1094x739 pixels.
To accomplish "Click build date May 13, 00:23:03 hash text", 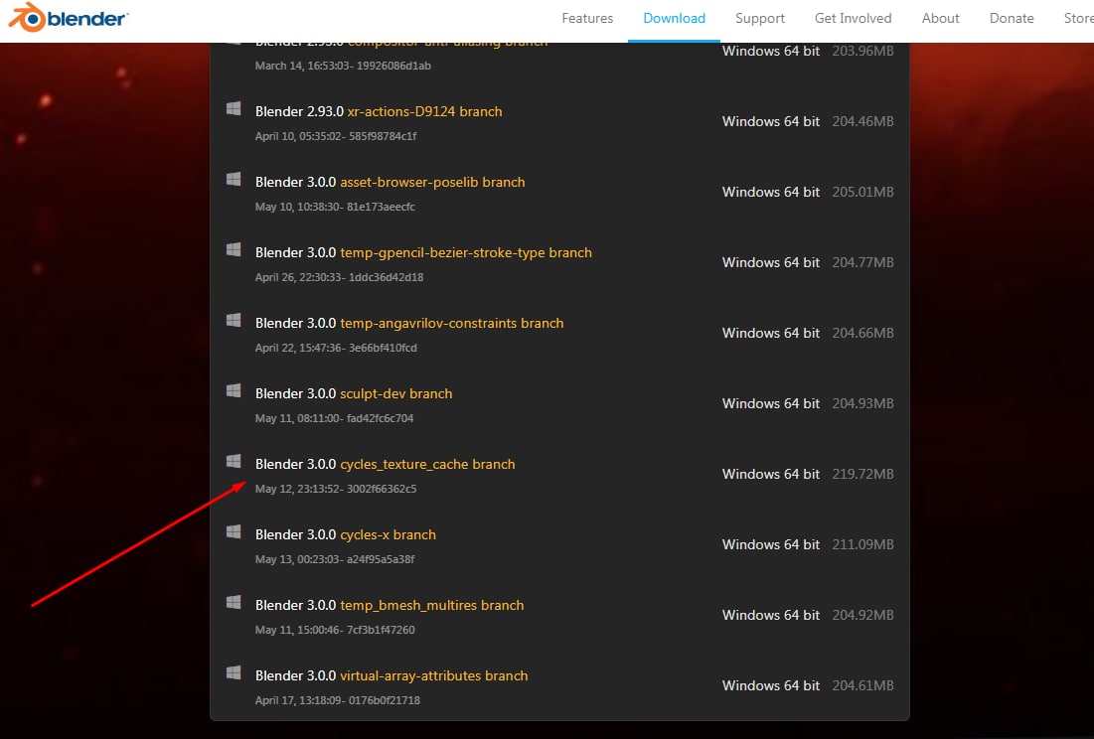I will tap(335, 559).
